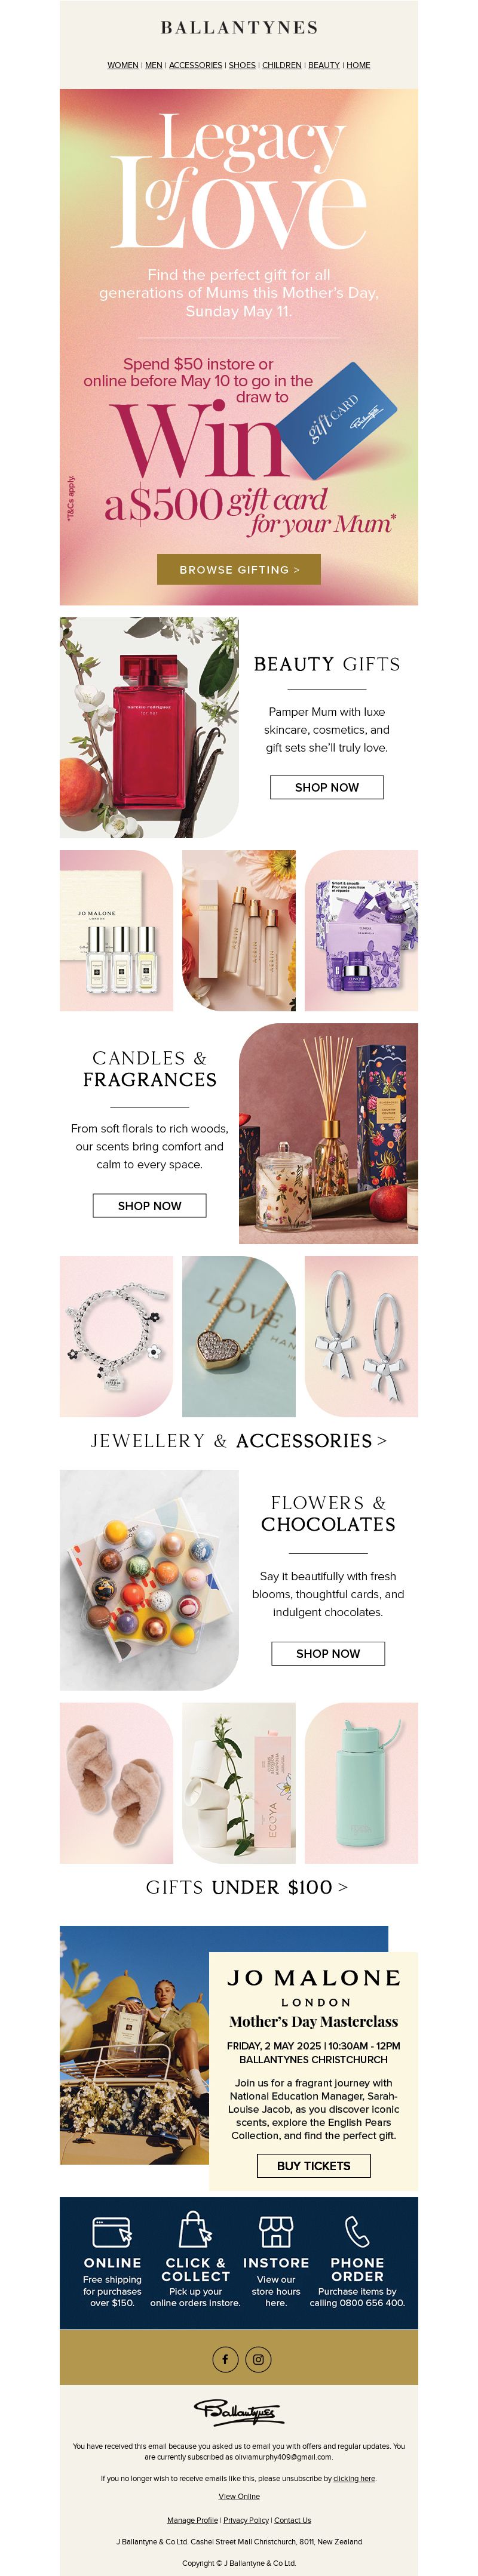Click the Jo Malone fragrance set thumbnail
This screenshot has width=478, height=2576.
point(116,930)
